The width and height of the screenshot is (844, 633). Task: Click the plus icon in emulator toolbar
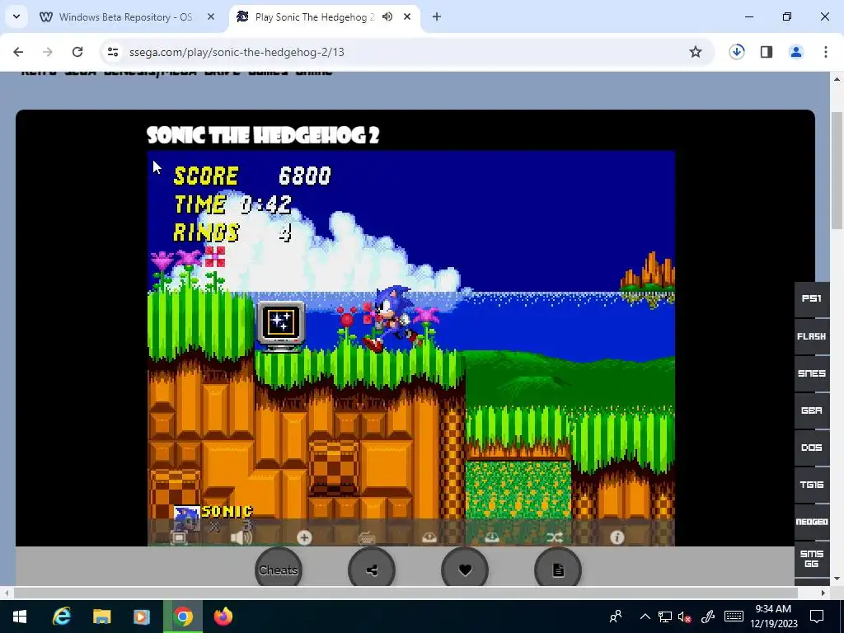click(304, 537)
